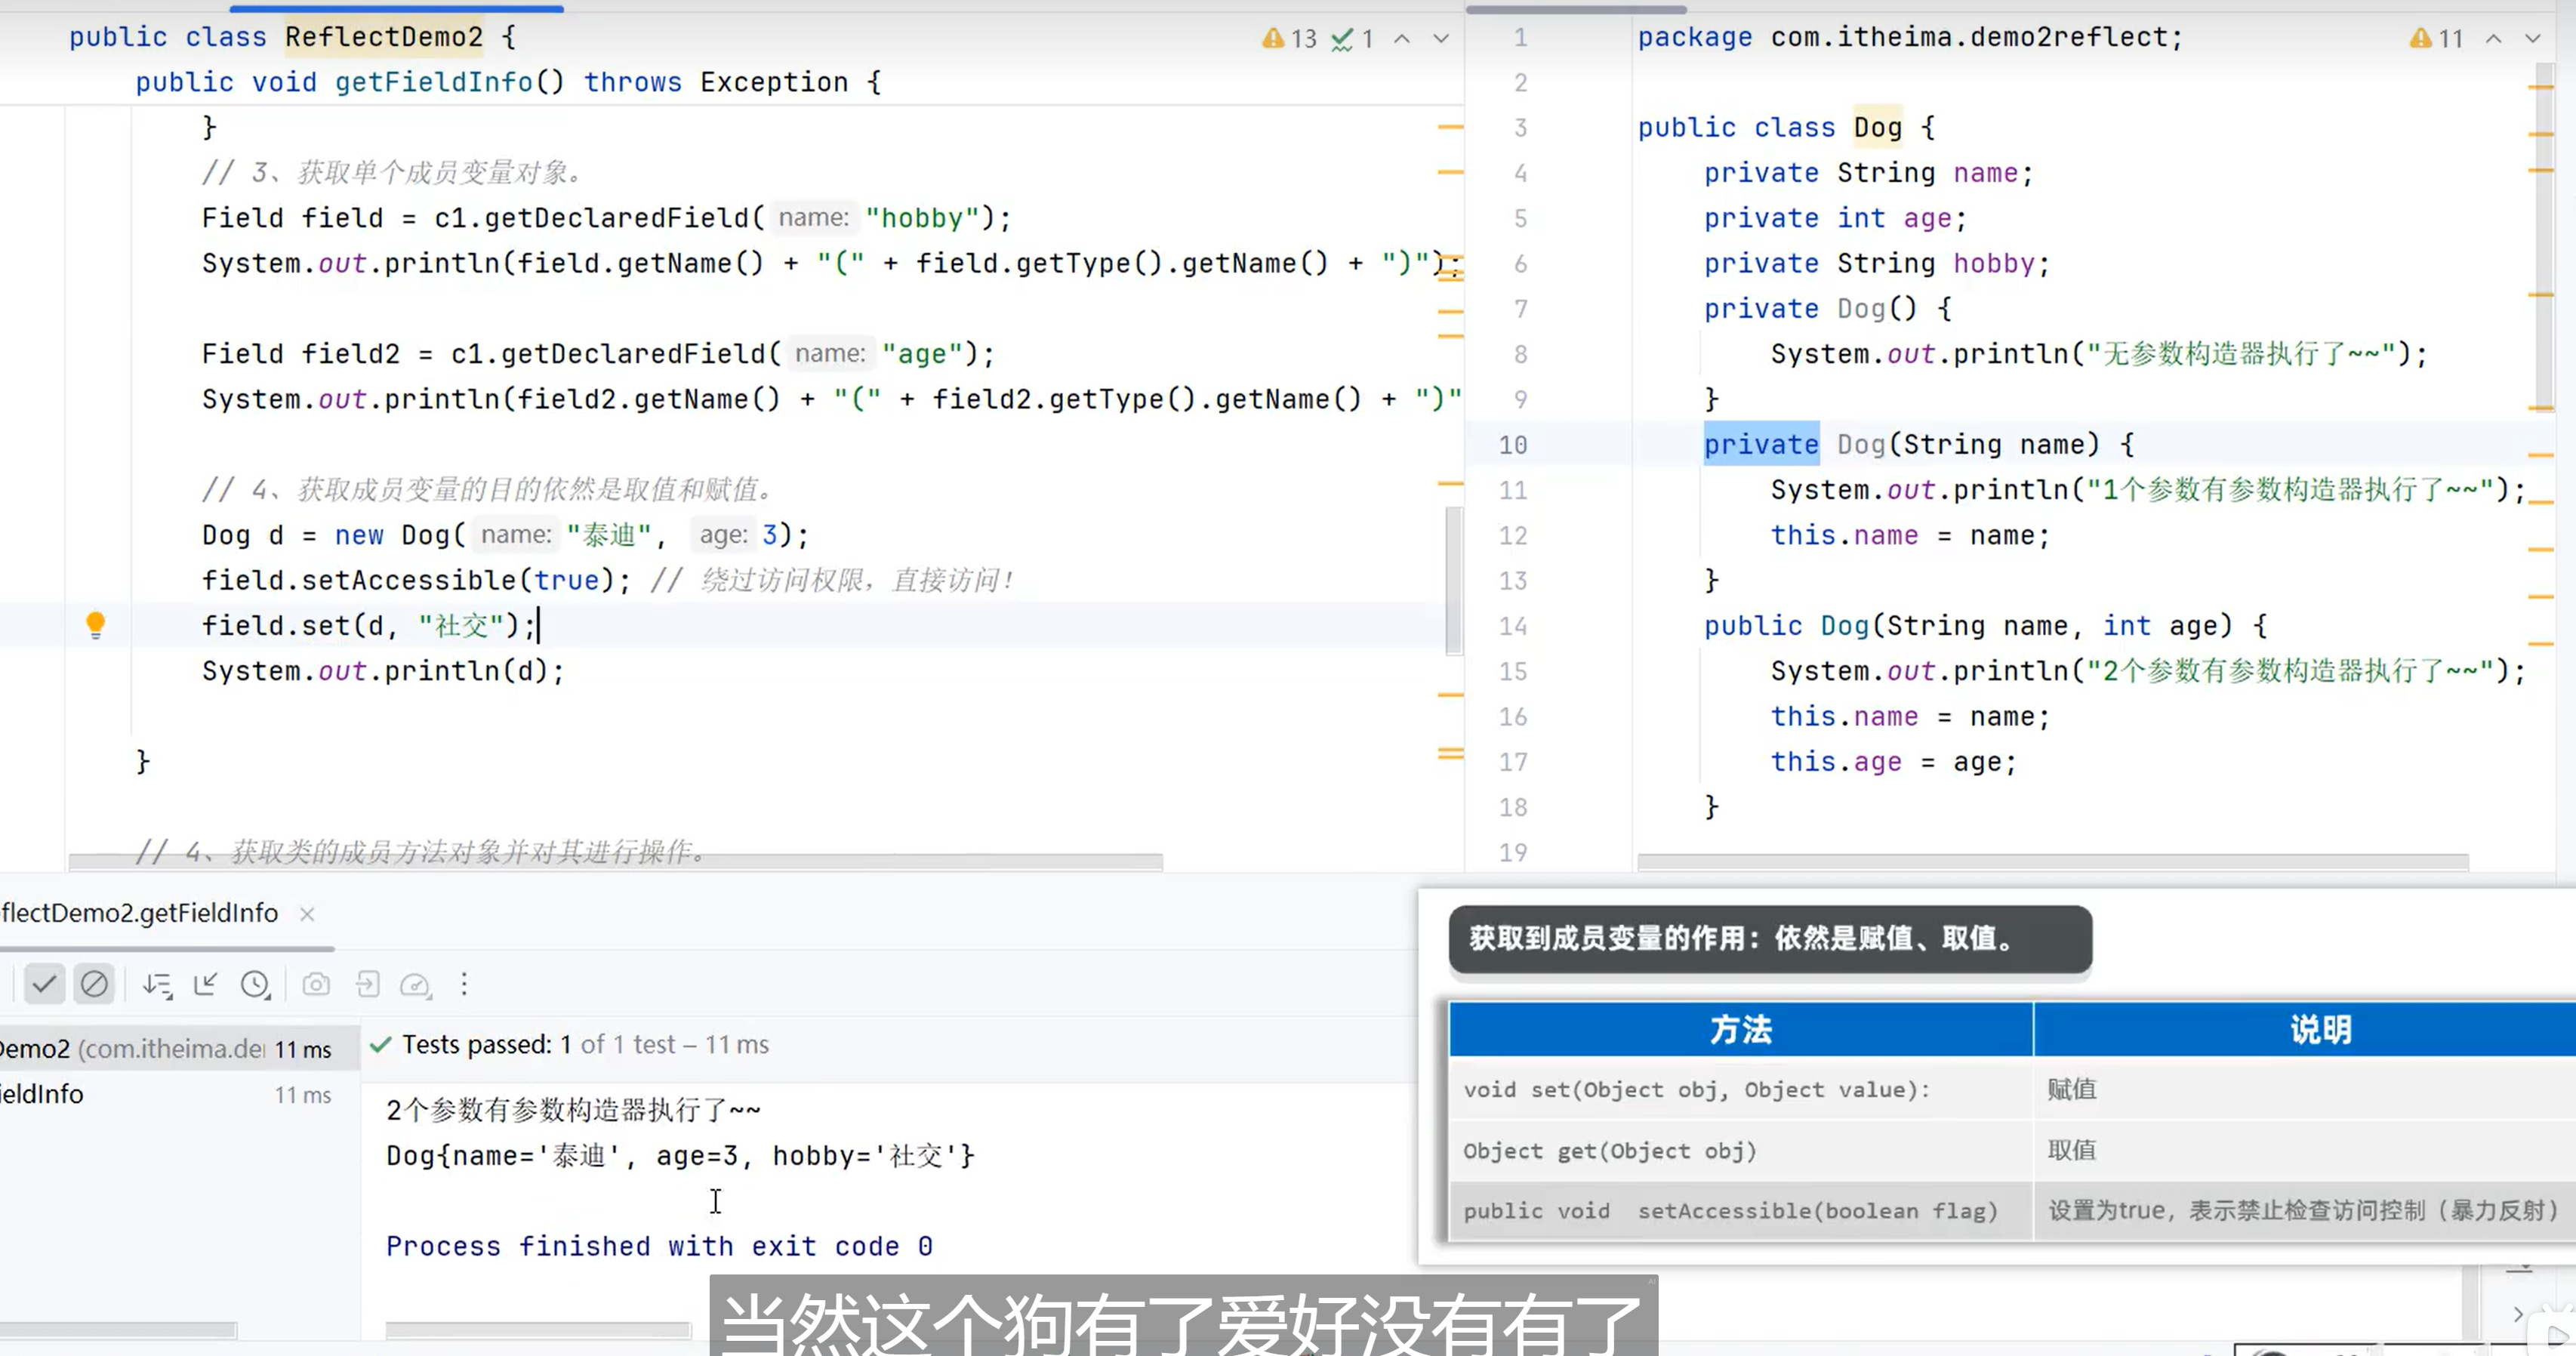Viewport: 2576px width, 1356px height.
Task: Select the ReflectDemo2.getFieldInfo run tab
Action: (140, 913)
